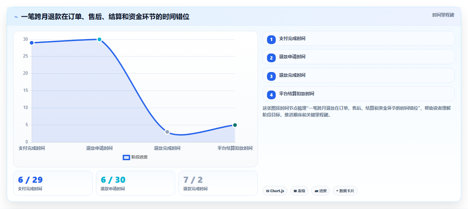Click the 7 / 2 data card
The width and height of the screenshot is (468, 209).
(x=218, y=183)
